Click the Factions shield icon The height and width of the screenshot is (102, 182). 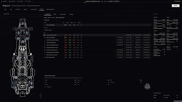pos(26,1)
